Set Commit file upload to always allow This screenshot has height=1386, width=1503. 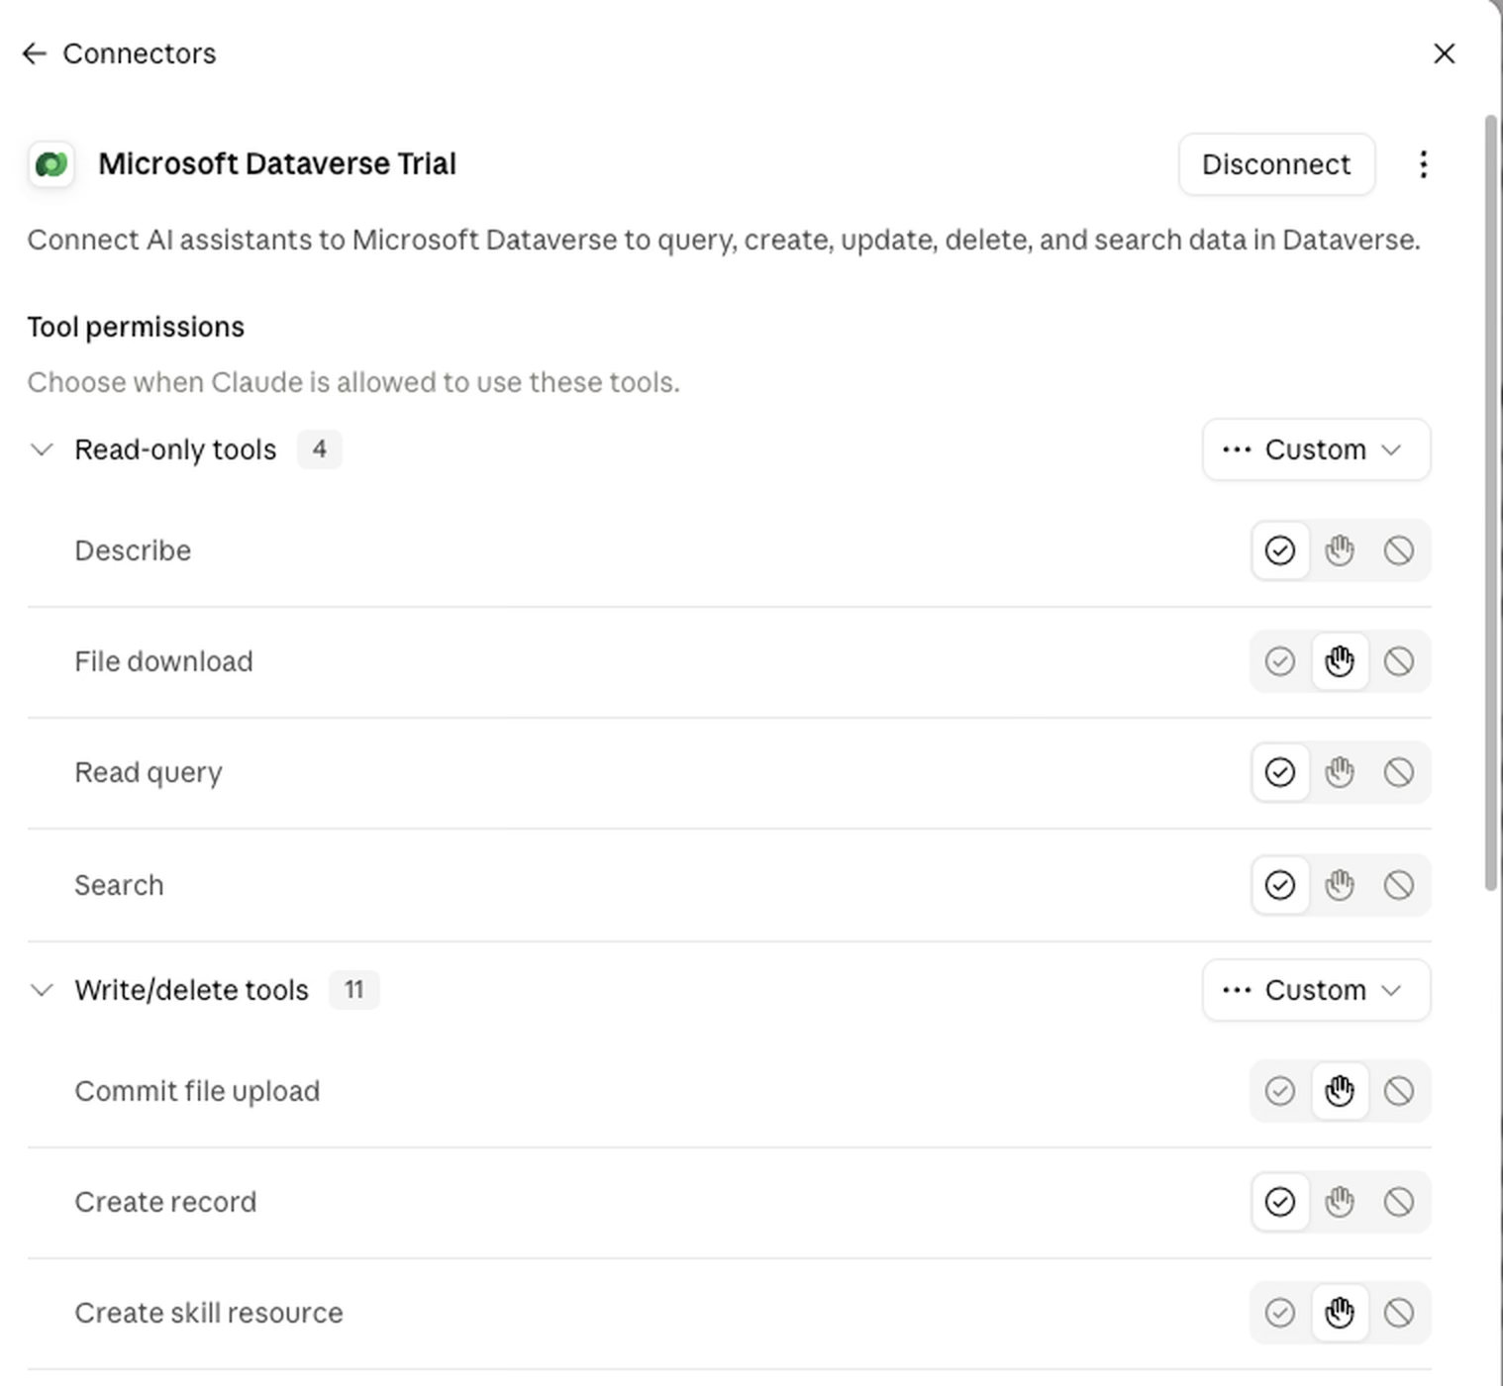coord(1280,1091)
